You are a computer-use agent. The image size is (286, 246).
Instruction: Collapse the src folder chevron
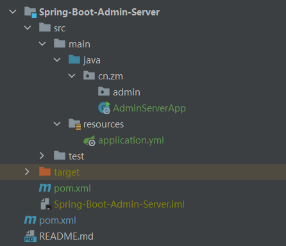[28, 28]
